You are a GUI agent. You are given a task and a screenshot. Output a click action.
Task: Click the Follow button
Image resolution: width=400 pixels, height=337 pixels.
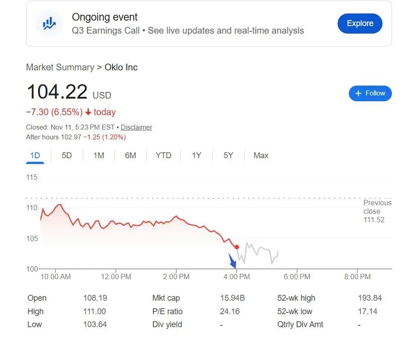[x=370, y=93]
